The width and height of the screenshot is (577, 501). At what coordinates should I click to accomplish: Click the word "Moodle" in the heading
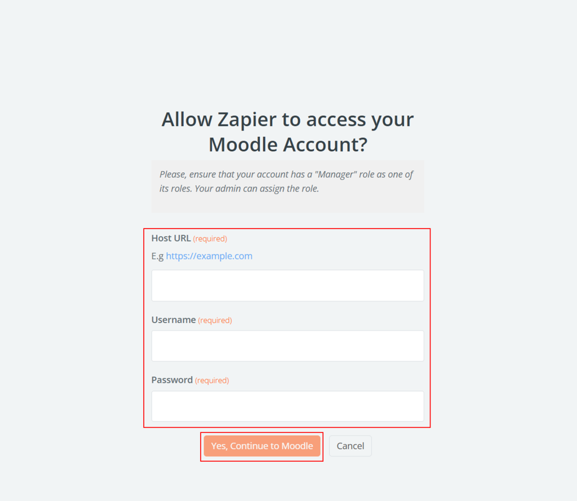[x=244, y=145]
